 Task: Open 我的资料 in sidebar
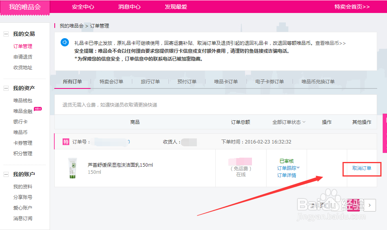(x=23, y=187)
